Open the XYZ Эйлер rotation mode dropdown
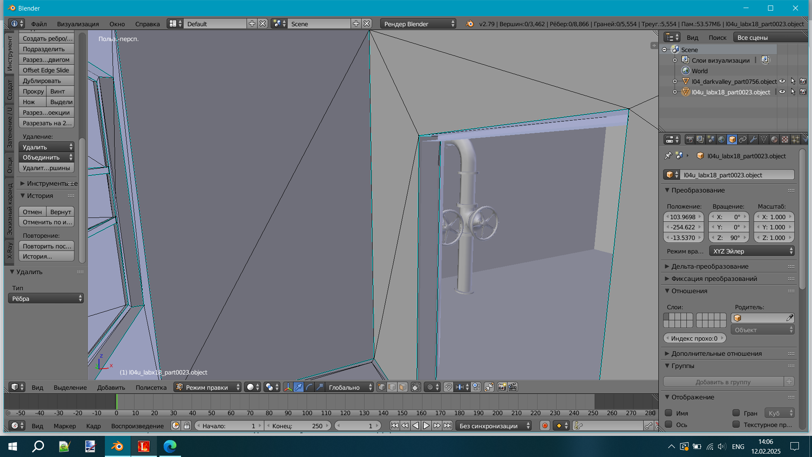Screen dimensions: 812x457 pos(752,251)
